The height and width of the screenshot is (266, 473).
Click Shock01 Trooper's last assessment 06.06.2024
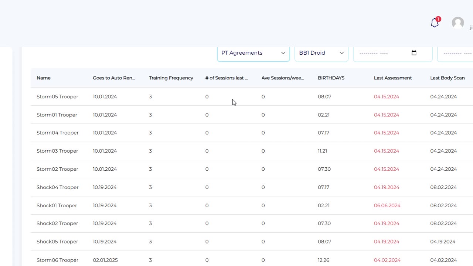point(387,205)
